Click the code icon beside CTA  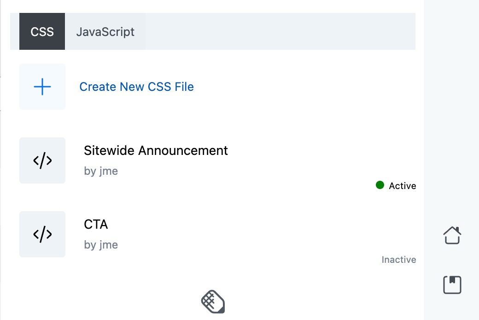tap(42, 234)
